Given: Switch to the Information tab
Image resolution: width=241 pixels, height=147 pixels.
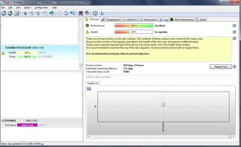Looking at the screenshot, I should click(148, 20).
